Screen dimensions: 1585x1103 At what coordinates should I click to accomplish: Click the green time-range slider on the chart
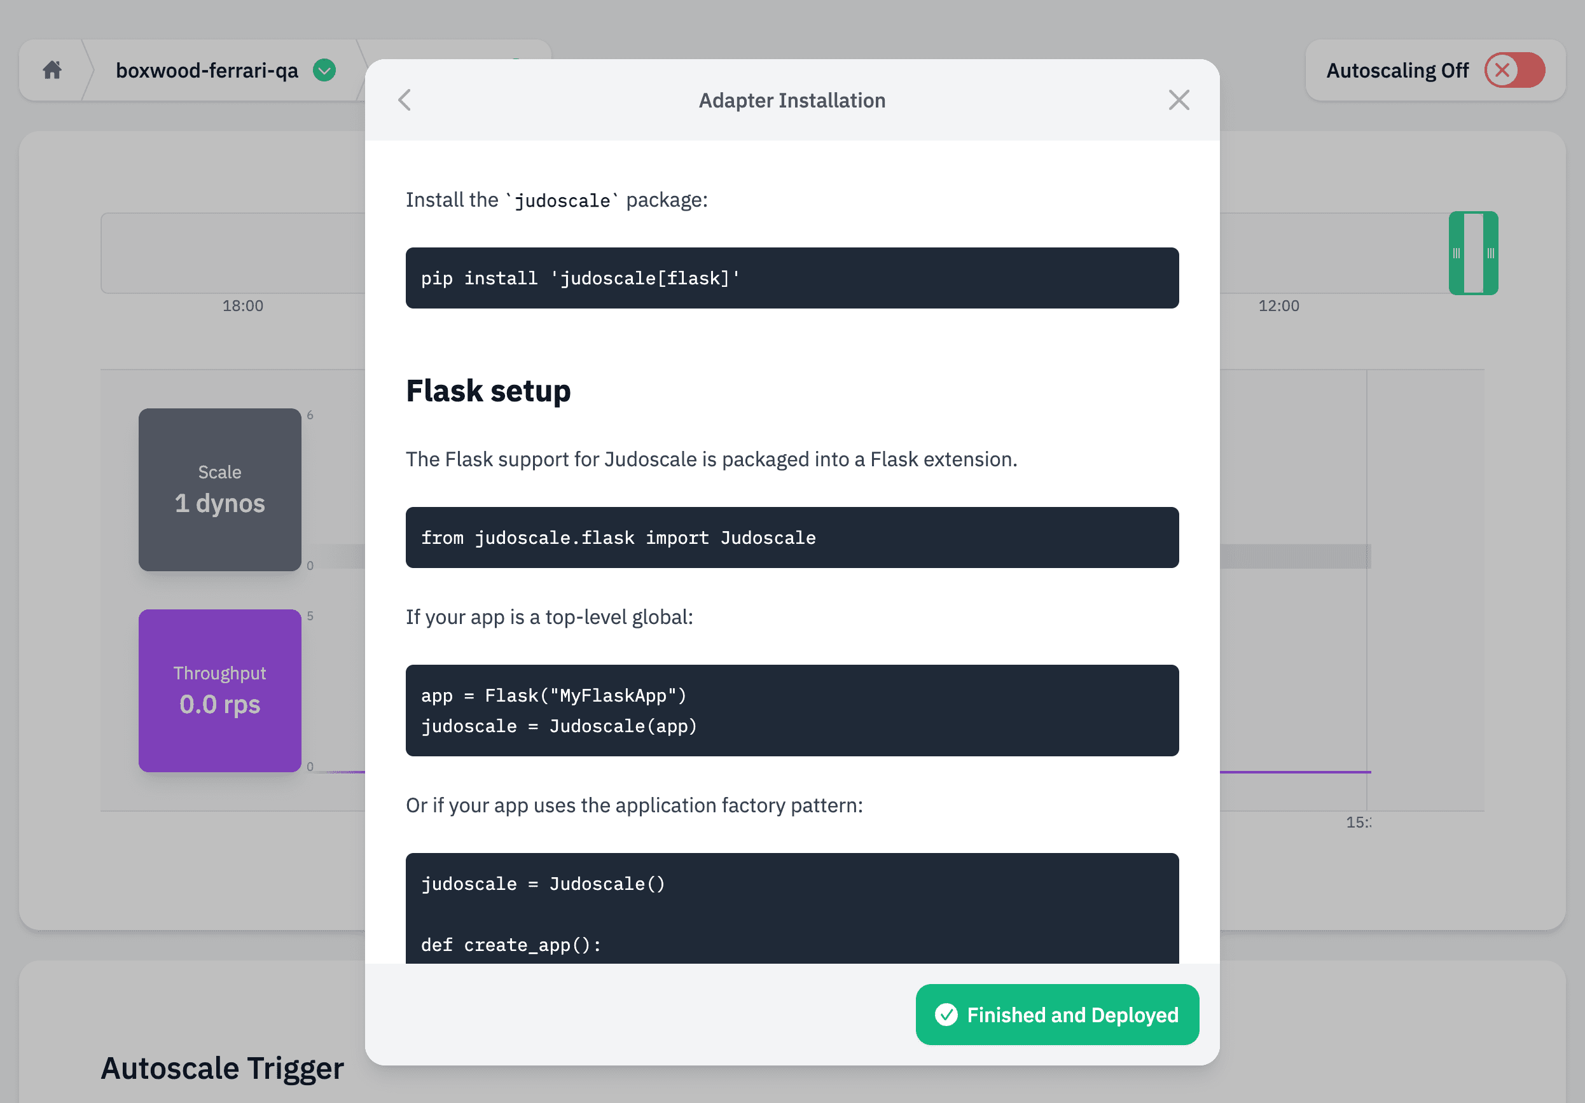point(1474,253)
